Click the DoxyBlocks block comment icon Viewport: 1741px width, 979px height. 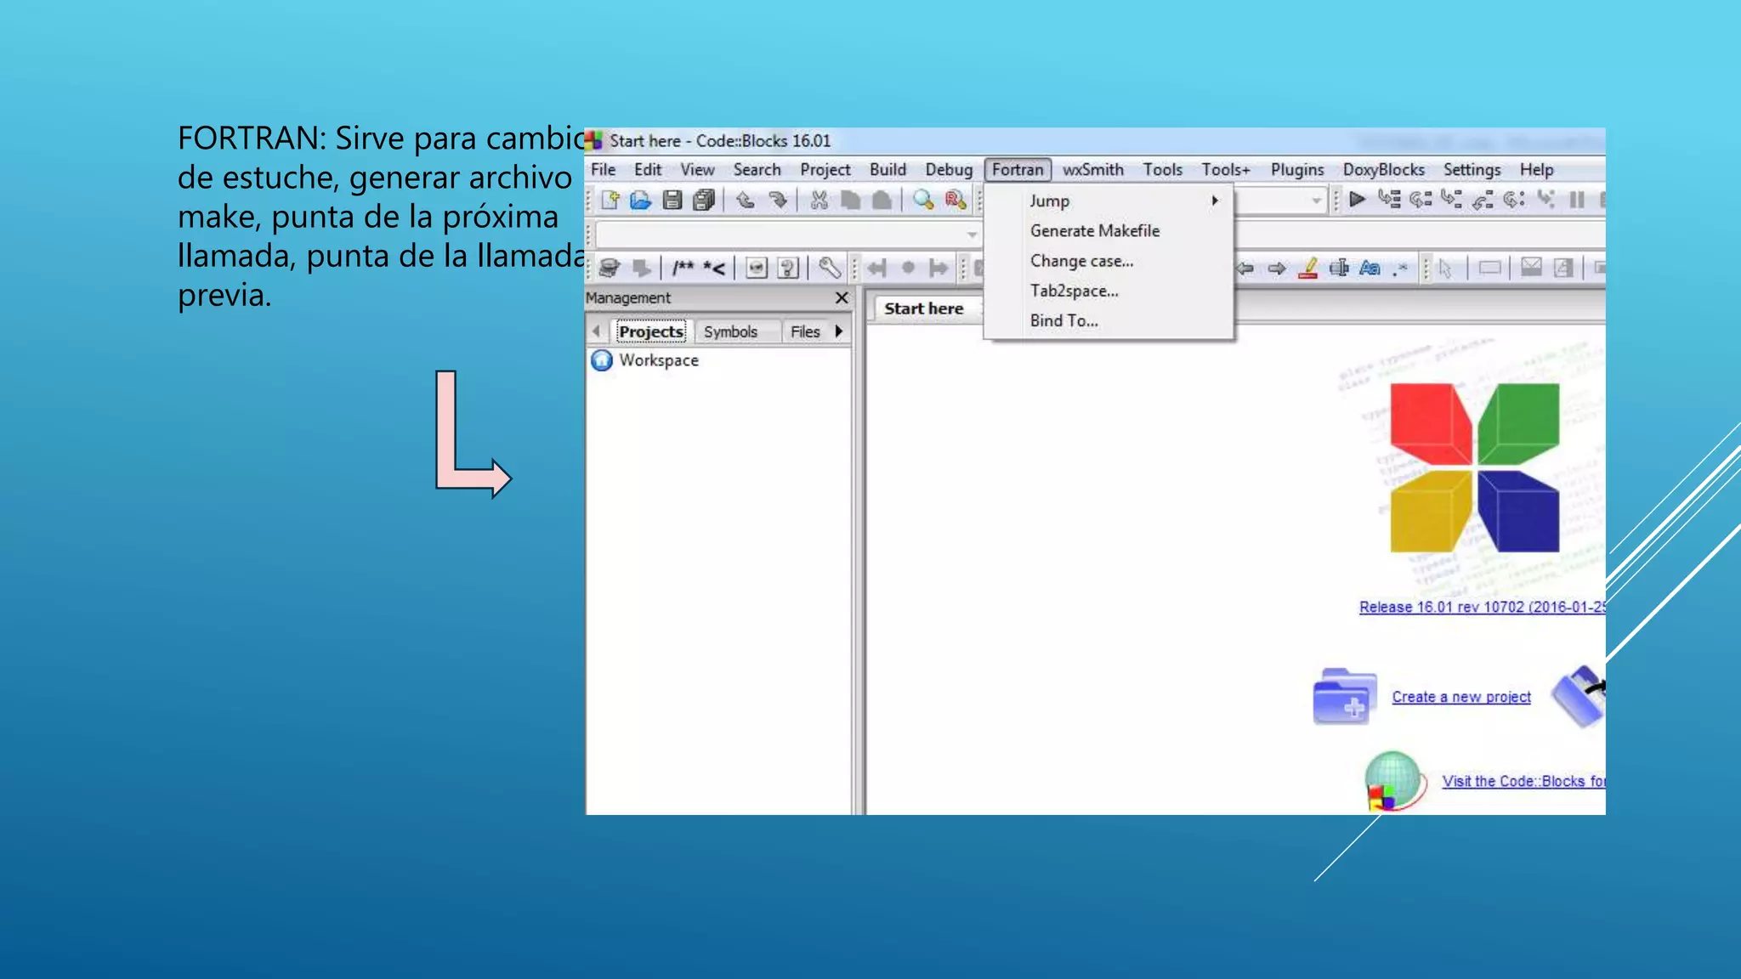click(683, 269)
